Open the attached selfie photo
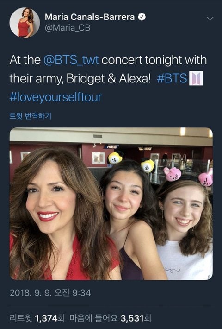This screenshot has width=222, height=329. click(x=111, y=204)
